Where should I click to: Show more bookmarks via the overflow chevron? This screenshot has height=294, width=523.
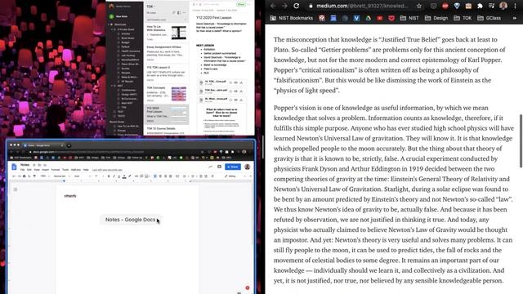[x=515, y=18]
